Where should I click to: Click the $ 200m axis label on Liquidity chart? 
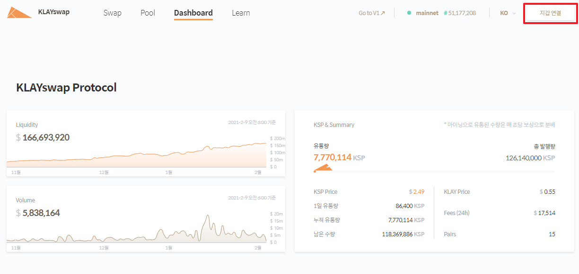278,139
